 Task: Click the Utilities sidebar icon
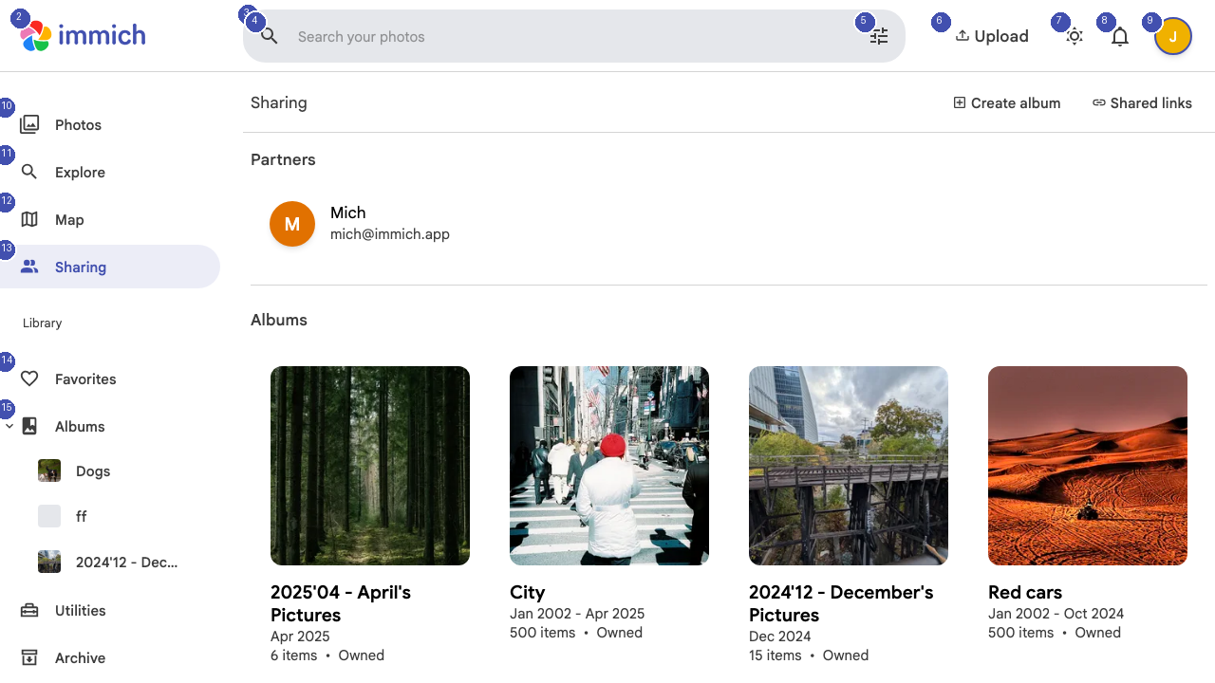point(29,610)
